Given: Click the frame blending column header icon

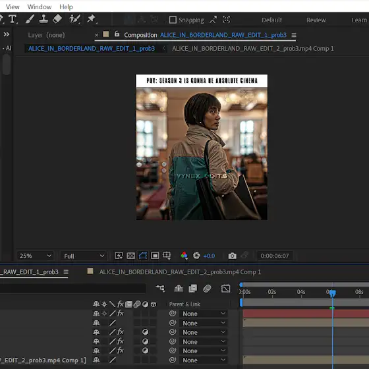Looking at the screenshot, I should coord(128,304).
